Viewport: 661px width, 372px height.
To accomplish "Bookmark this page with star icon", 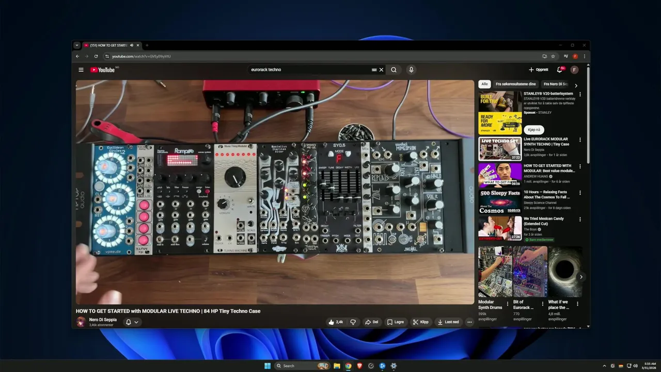I will point(553,56).
